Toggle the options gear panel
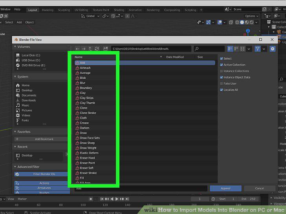The image size is (286, 214). click(x=273, y=49)
